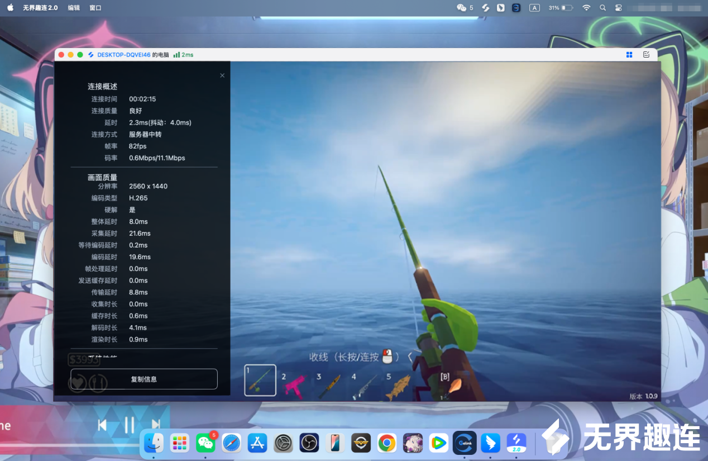Image resolution: width=708 pixels, height=461 pixels.
Task: Switch input source via the A icon
Action: pyautogui.click(x=534, y=8)
